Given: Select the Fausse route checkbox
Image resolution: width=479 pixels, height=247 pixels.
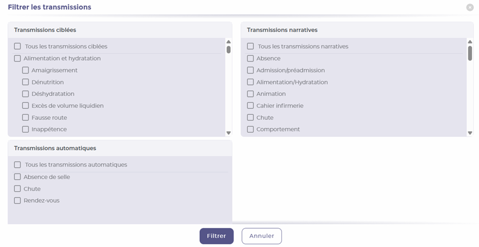Looking at the screenshot, I should click(x=25, y=118).
